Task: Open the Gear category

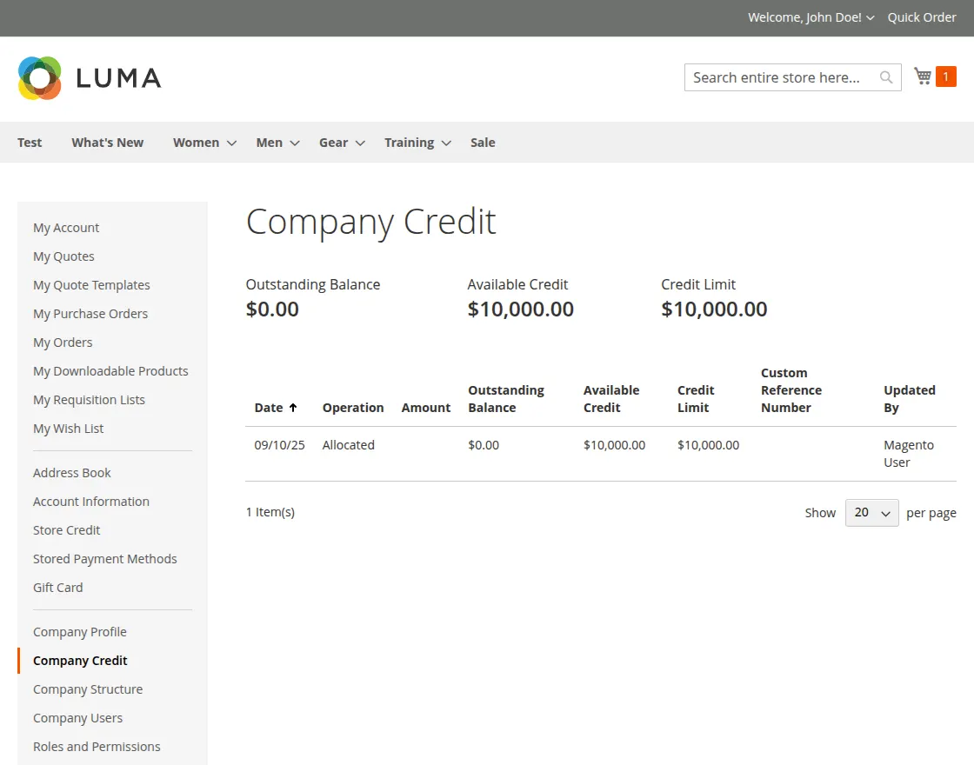Action: click(x=334, y=143)
